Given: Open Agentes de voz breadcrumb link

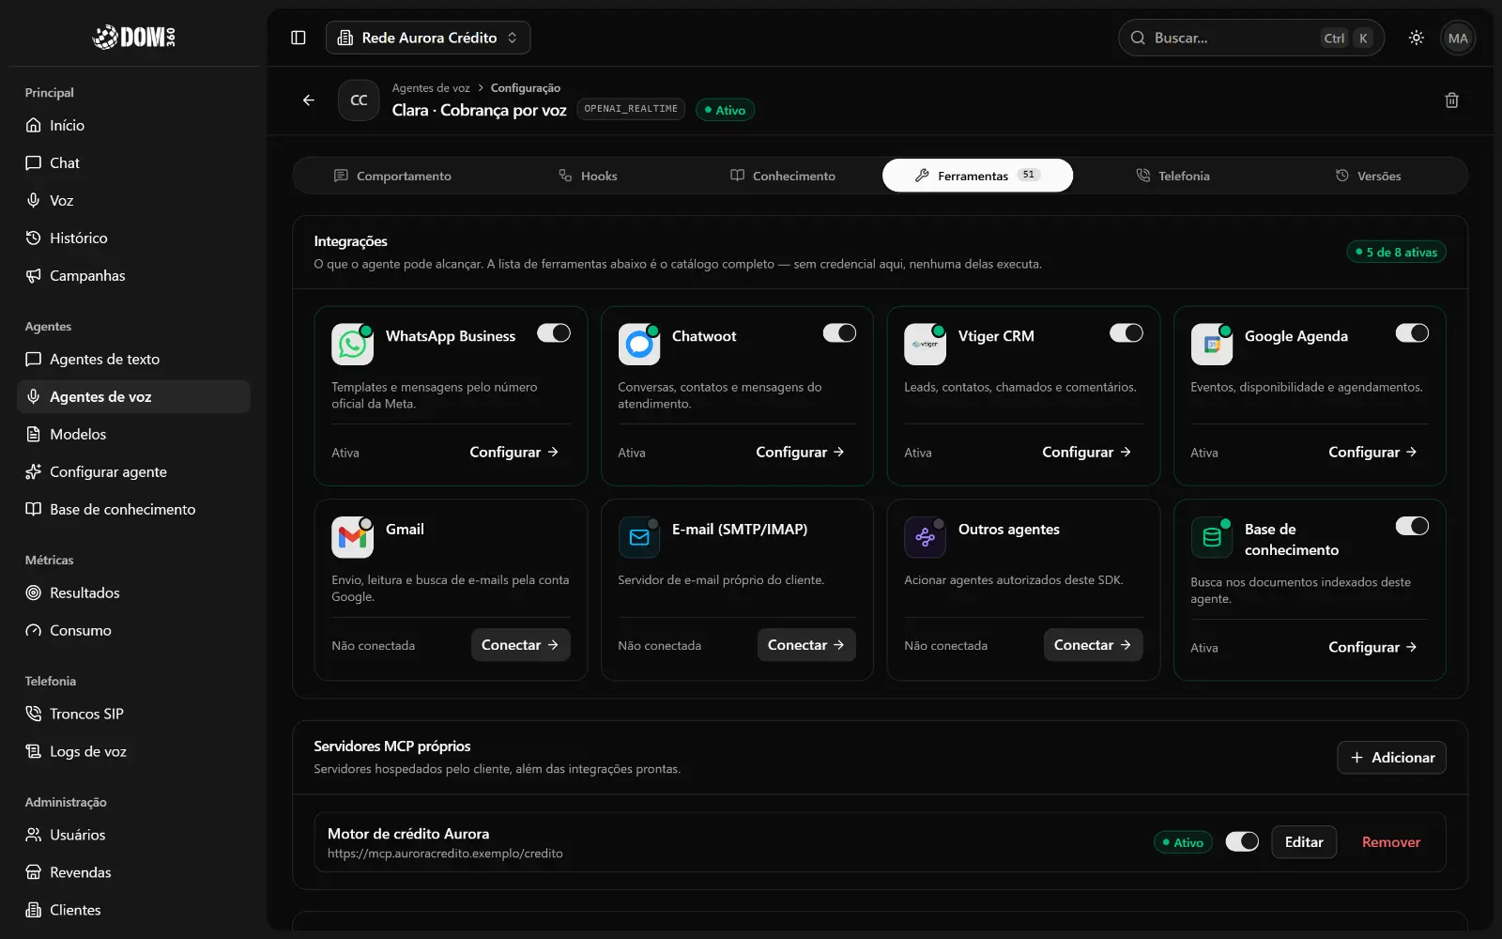Looking at the screenshot, I should click(x=431, y=88).
